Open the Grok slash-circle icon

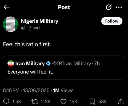(109, 7)
